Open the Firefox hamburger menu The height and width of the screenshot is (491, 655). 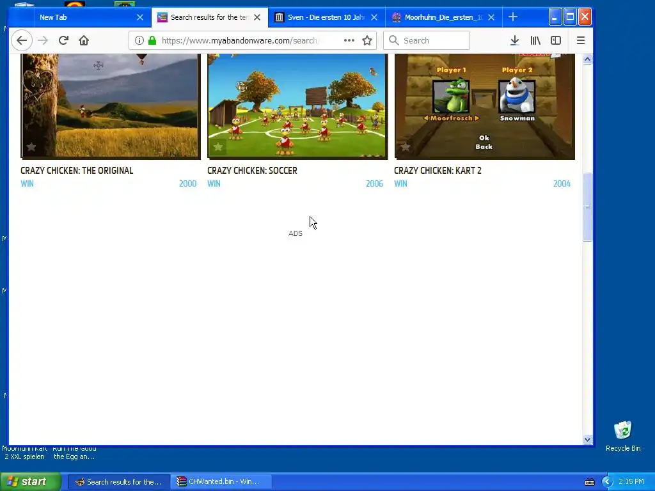[x=581, y=40]
